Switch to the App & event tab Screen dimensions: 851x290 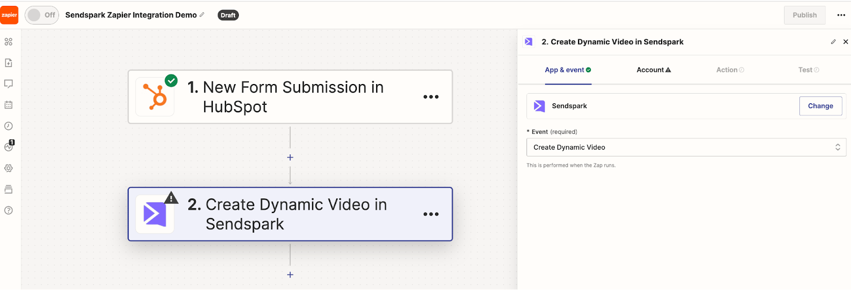coord(568,70)
